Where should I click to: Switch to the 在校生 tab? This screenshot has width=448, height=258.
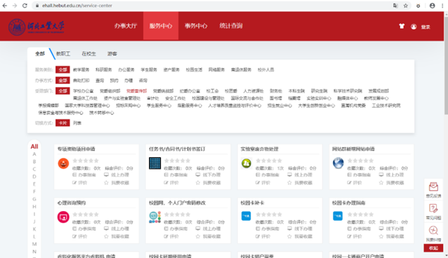(89, 54)
